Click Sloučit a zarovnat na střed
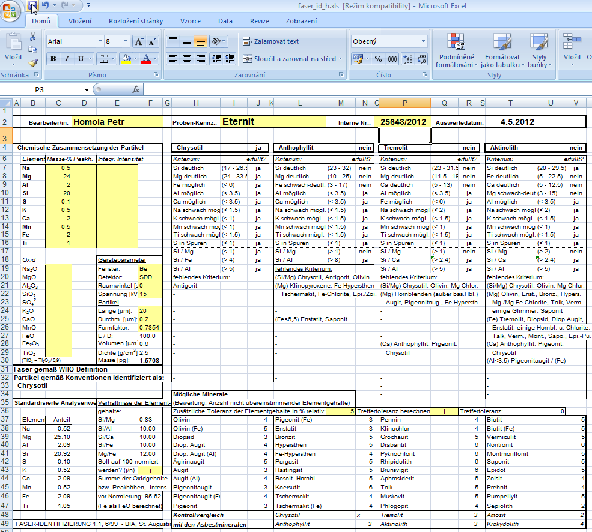This screenshot has height=532, width=592. tap(289, 59)
